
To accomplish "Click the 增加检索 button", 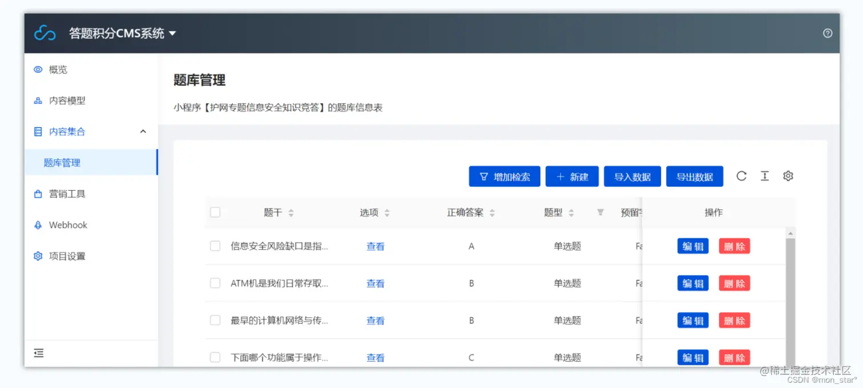I will 505,177.
